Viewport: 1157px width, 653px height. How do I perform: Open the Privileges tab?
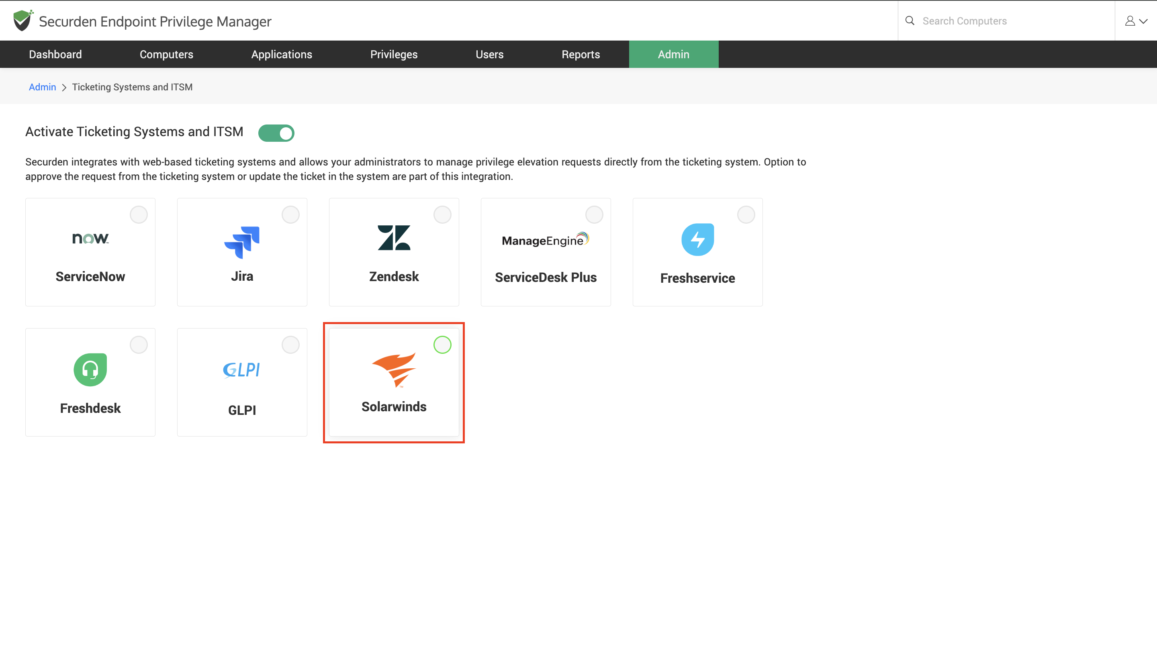394,54
